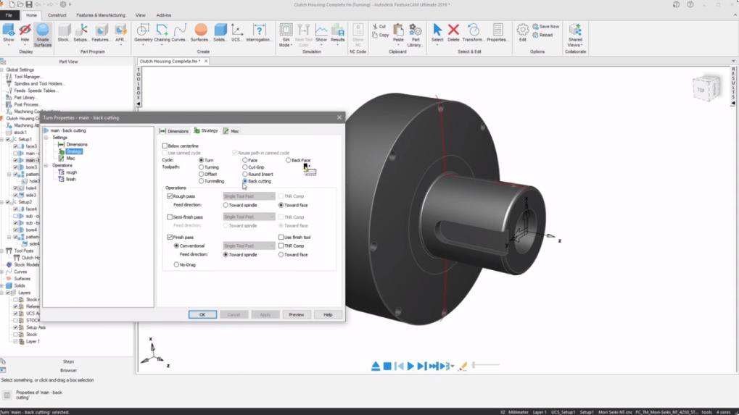The image size is (739, 415).
Task: Switch to the Add-ins ribbon tab
Action: click(x=164, y=15)
